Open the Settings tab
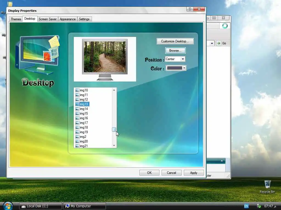The height and width of the screenshot is (210, 281). (84, 19)
